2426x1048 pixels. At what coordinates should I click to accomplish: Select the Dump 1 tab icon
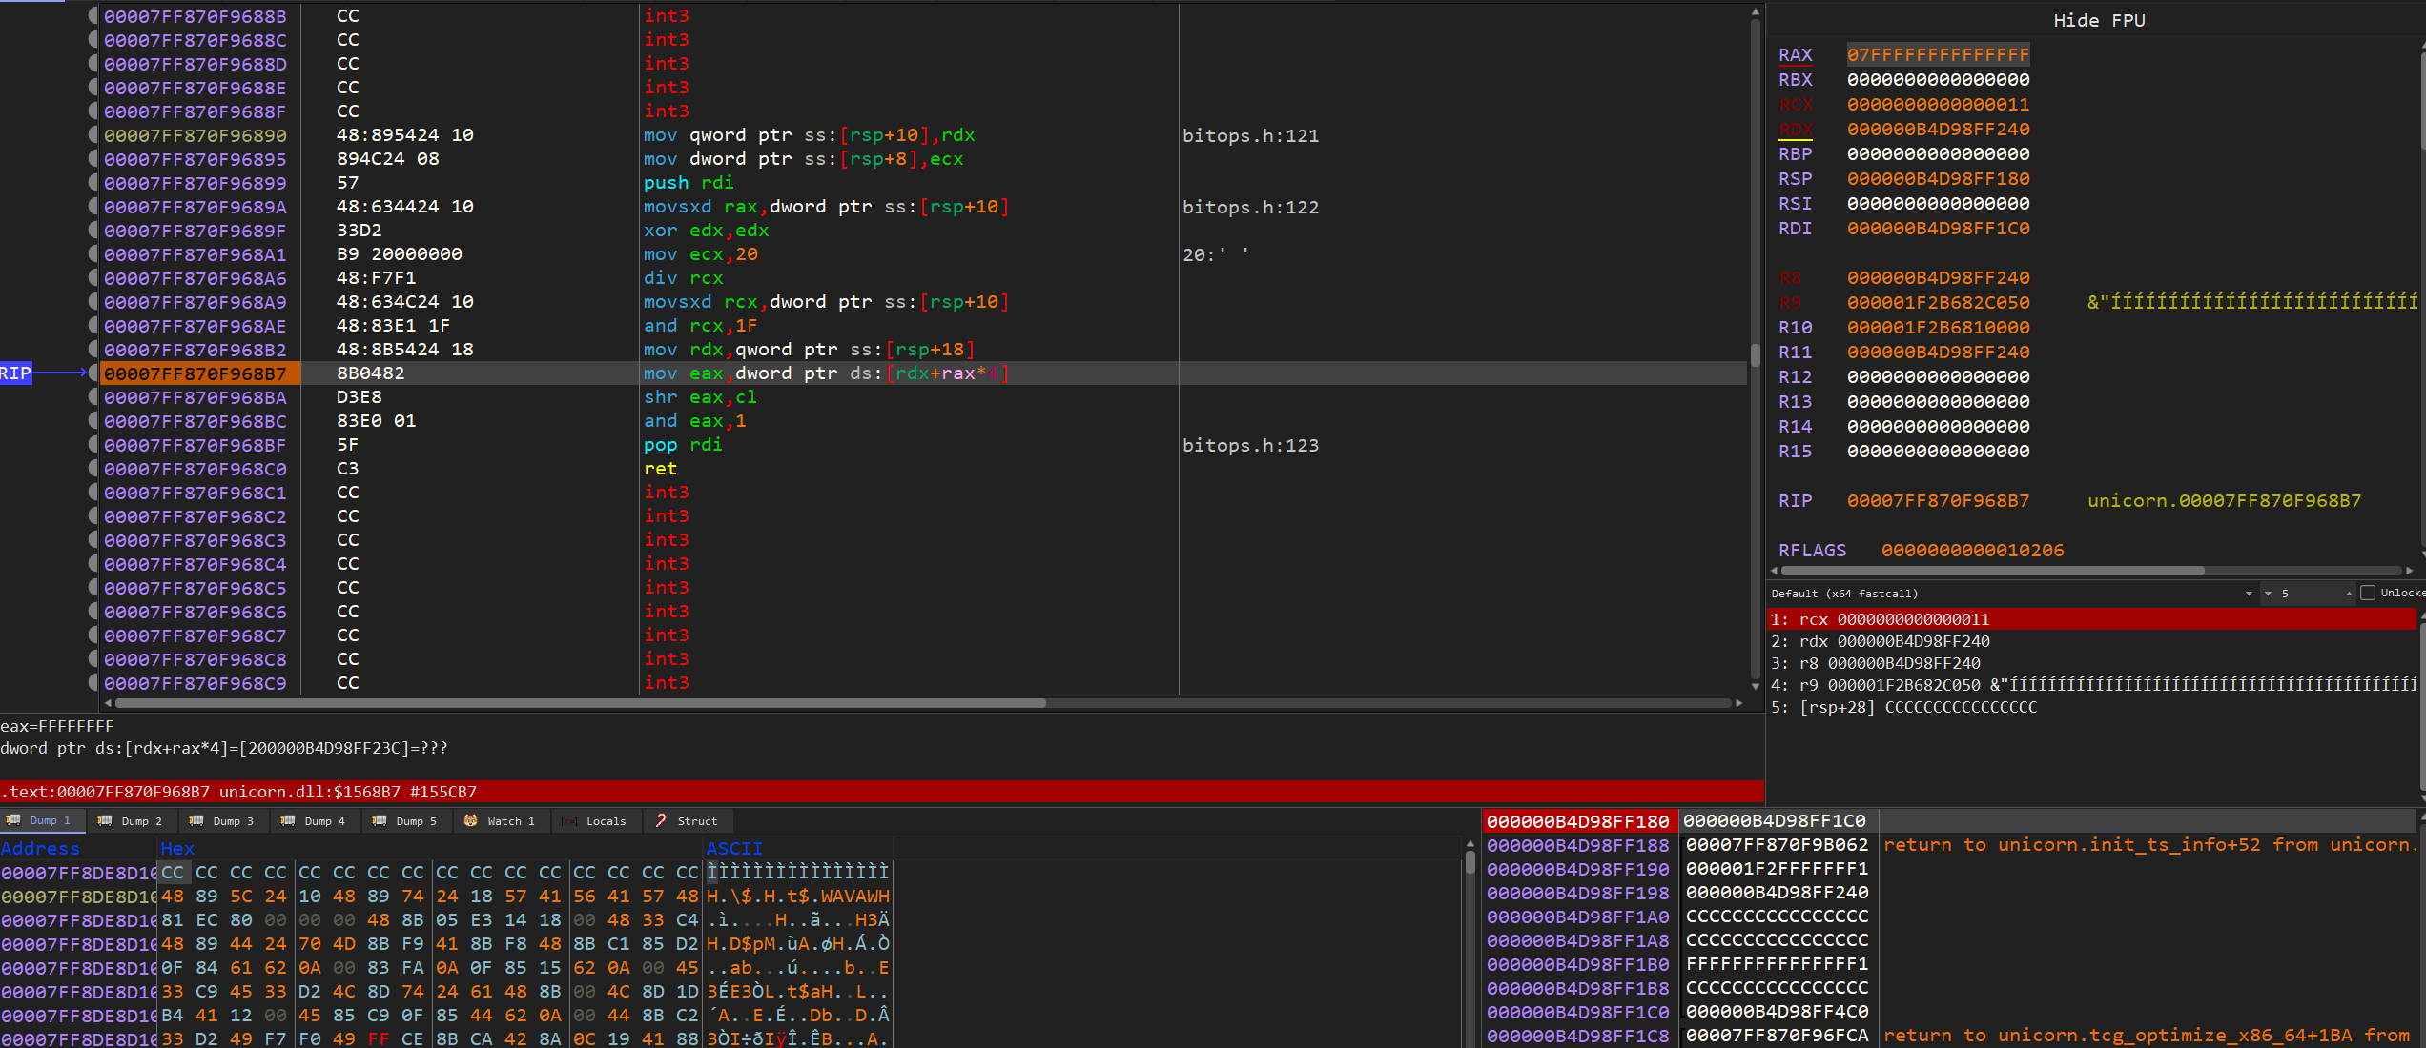pos(12,820)
